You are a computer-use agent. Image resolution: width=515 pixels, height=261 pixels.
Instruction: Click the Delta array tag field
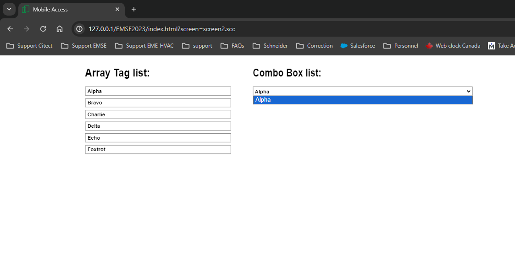tap(158, 126)
